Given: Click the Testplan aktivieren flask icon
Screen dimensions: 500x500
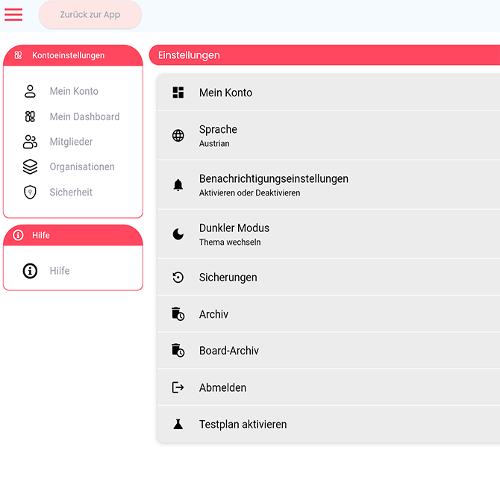Looking at the screenshot, I should pos(178,424).
